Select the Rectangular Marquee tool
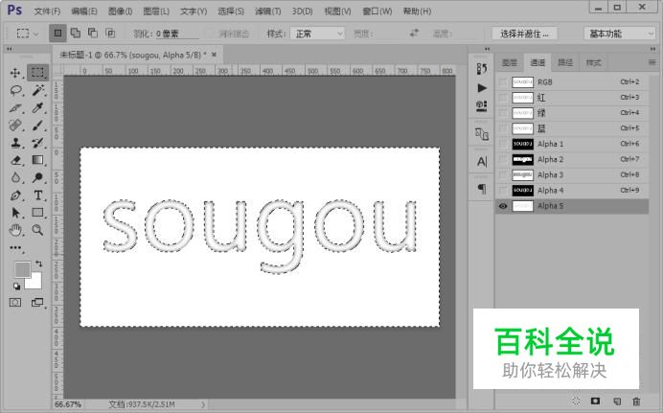This screenshot has height=413, width=663. coord(37,73)
